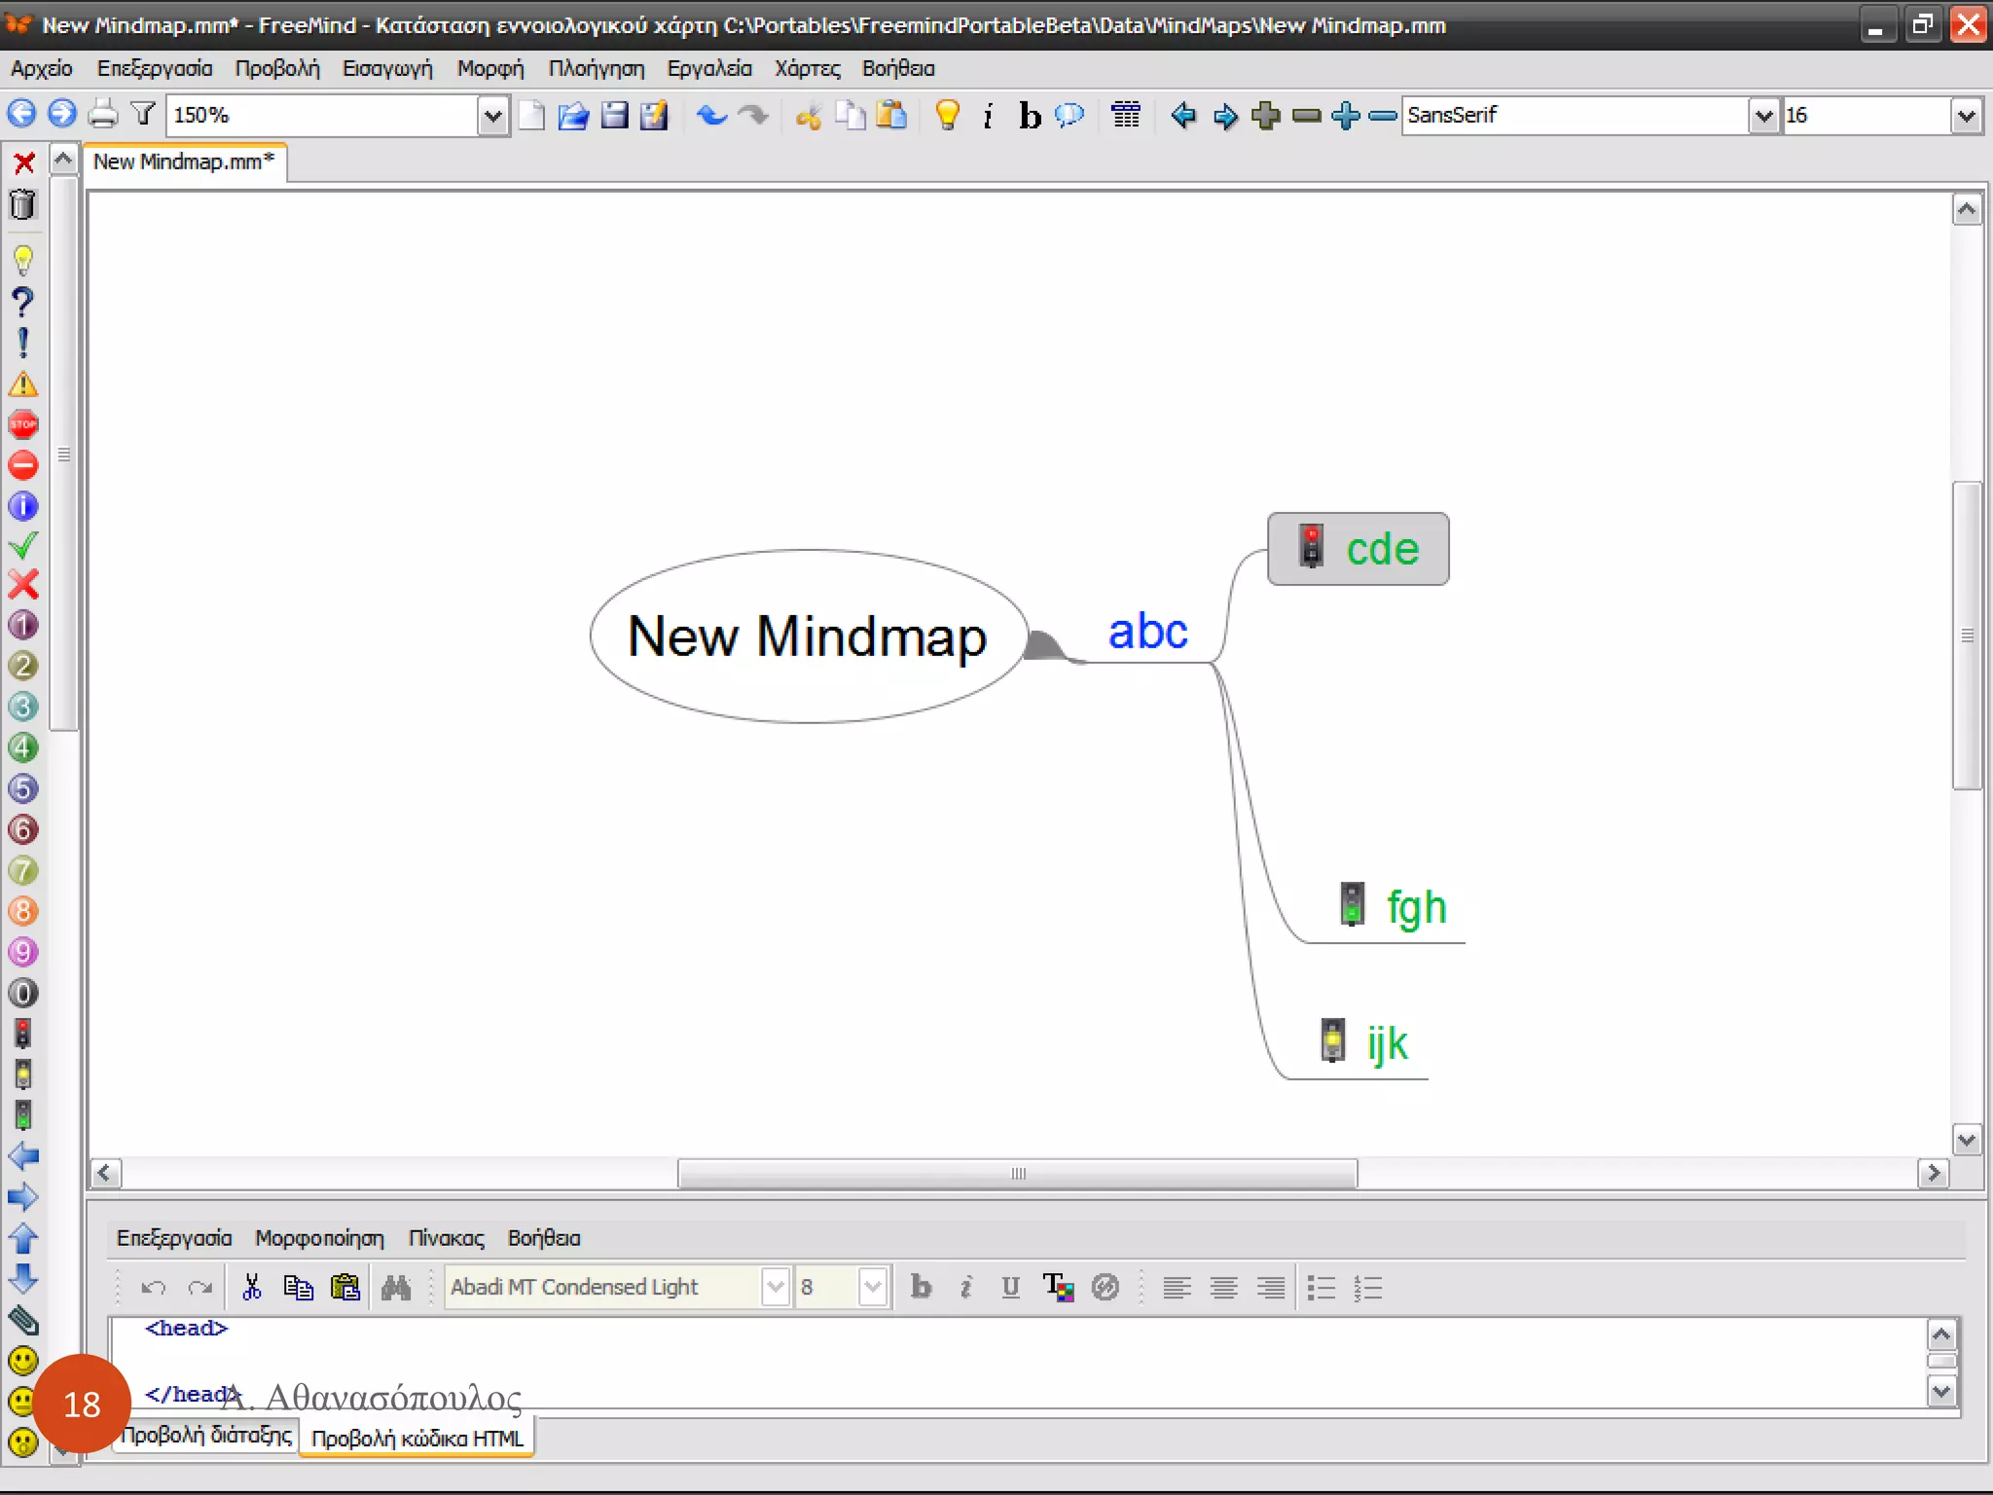Toggle italic with main toolbar i icon
This screenshot has height=1495, width=1993.
coord(988,116)
